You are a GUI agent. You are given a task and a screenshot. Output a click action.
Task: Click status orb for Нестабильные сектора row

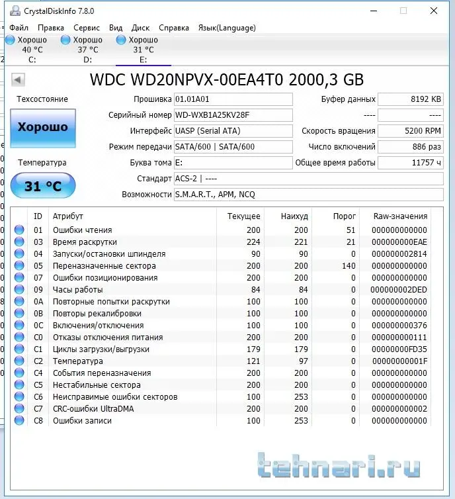(x=19, y=385)
